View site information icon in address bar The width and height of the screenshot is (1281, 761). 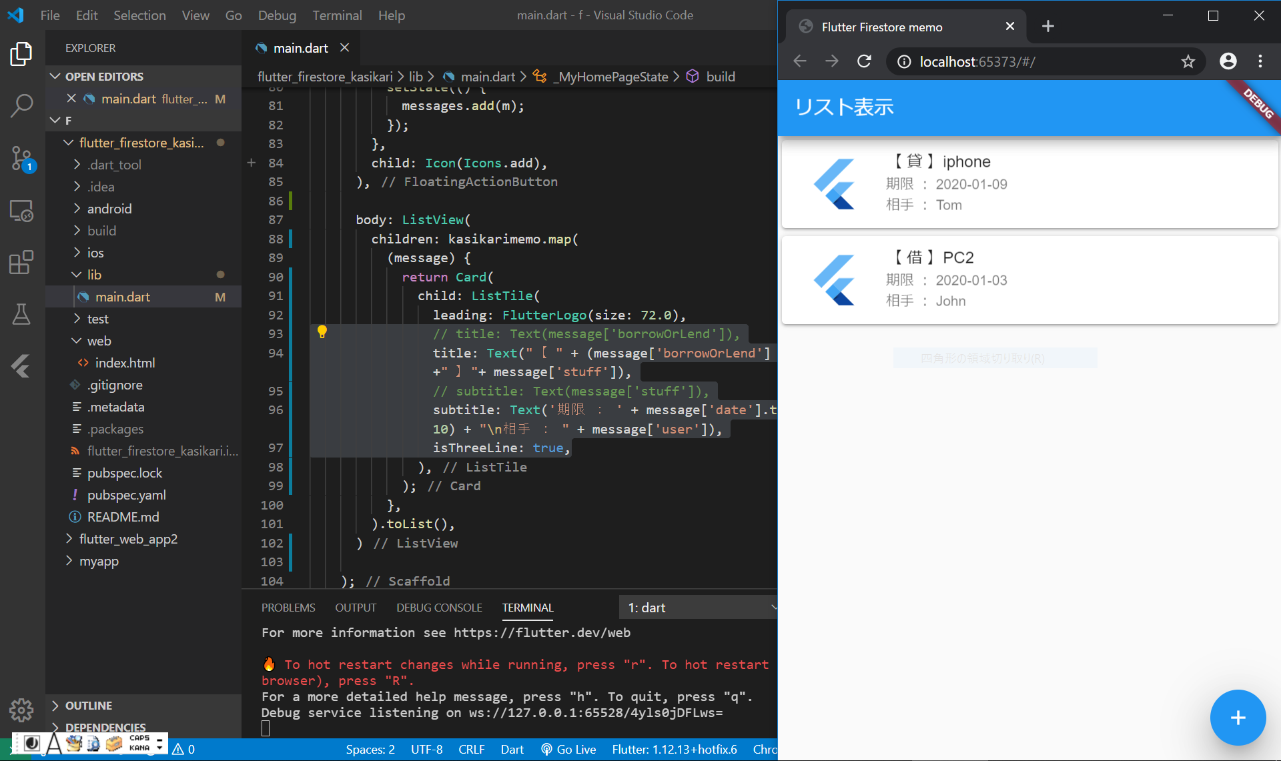pyautogui.click(x=904, y=61)
